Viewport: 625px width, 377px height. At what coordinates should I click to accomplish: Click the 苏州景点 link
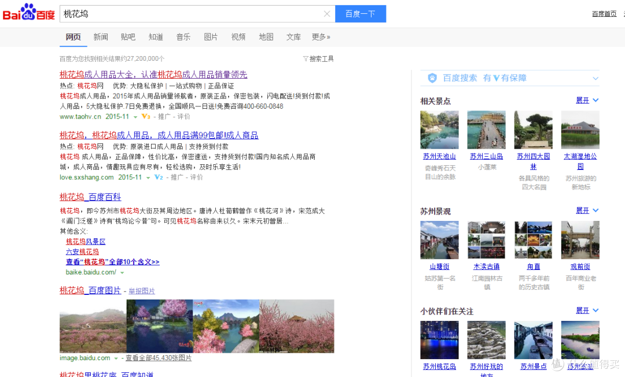[x=534, y=367]
